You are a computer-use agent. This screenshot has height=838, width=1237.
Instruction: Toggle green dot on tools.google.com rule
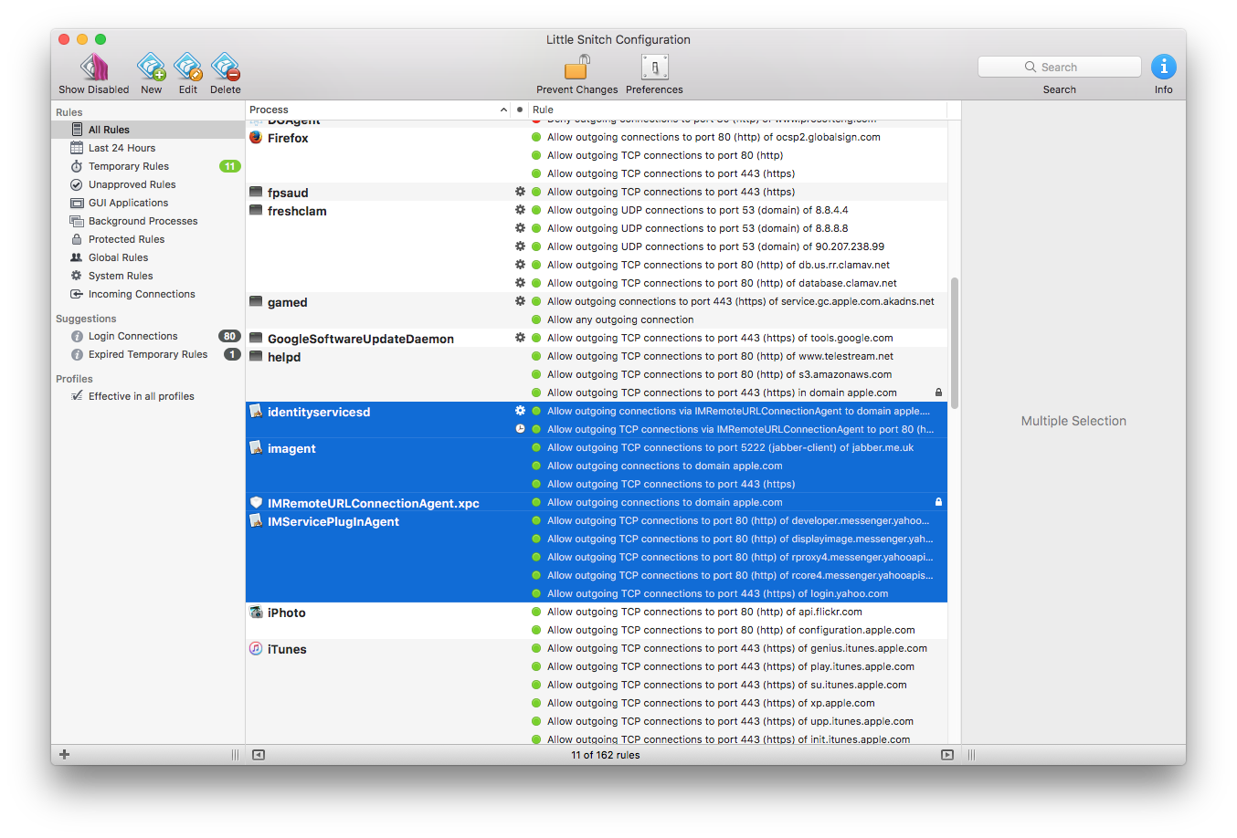(x=536, y=338)
